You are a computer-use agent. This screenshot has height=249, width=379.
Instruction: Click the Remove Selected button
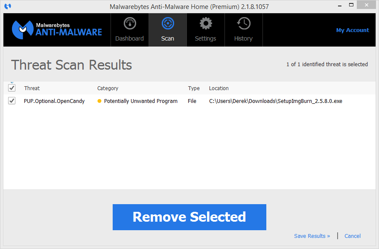click(x=189, y=217)
